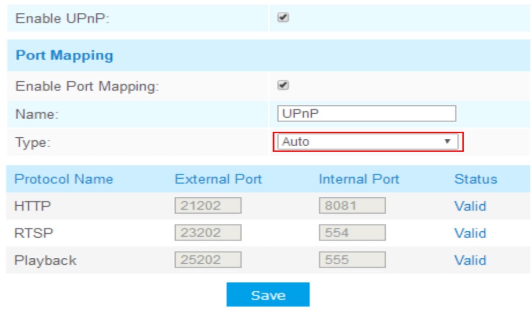Click the Name input field containing UPnP
Viewport: 532px width, 319px height.
pyautogui.click(x=367, y=114)
